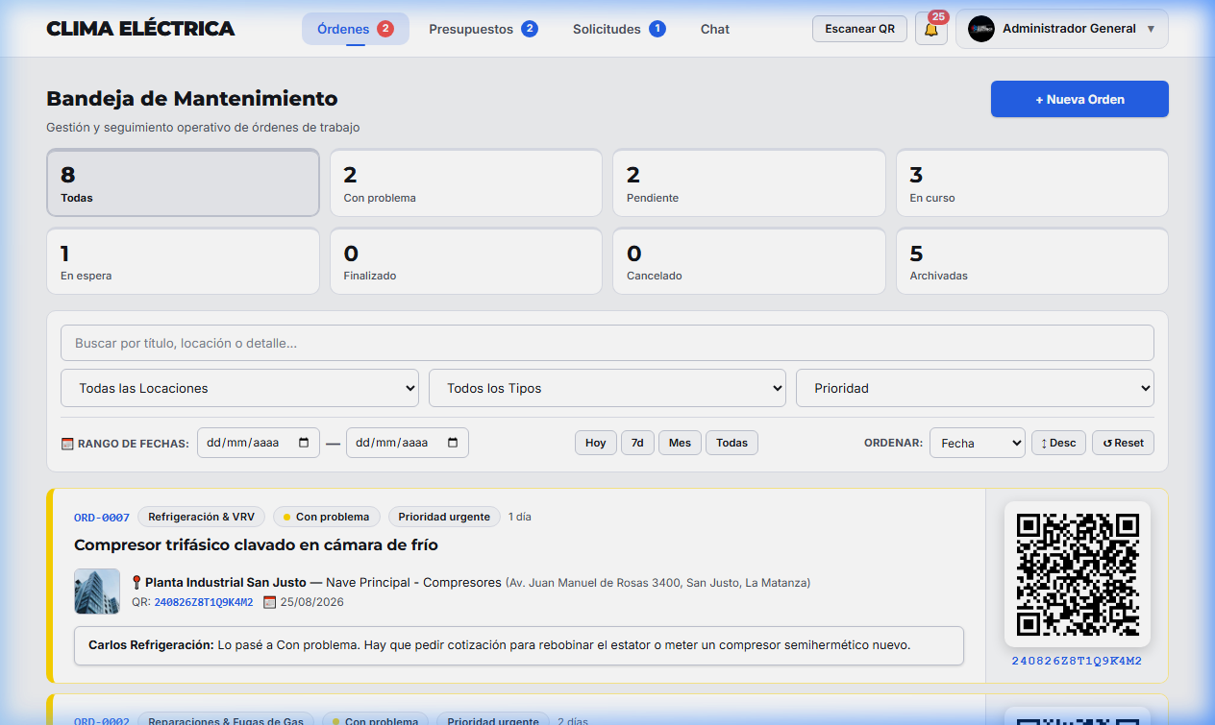Show the Archivadas status card orders
The height and width of the screenshot is (725, 1215).
tap(1032, 260)
